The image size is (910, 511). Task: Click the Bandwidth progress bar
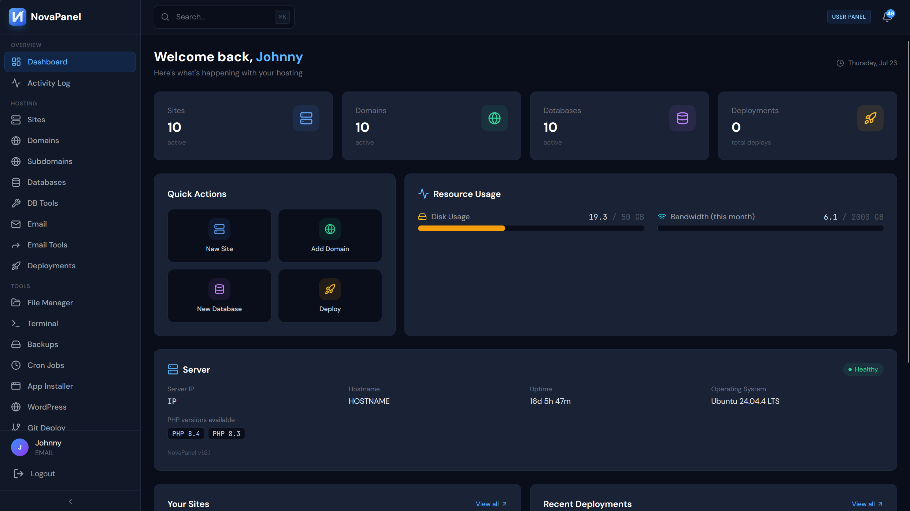(x=770, y=228)
